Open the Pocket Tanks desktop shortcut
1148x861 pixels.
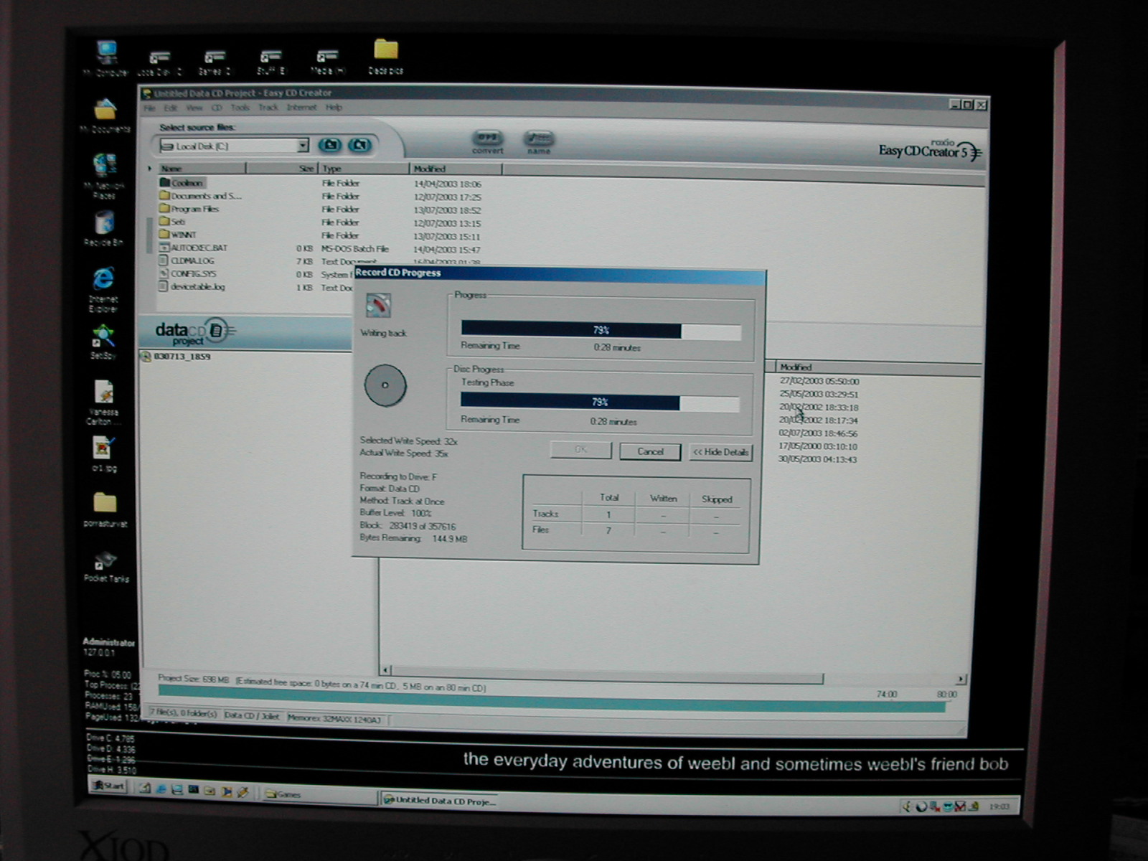click(x=105, y=563)
